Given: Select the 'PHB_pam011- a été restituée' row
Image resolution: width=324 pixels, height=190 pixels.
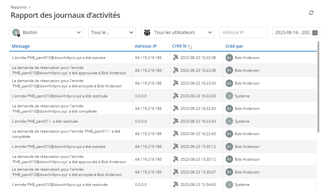Looking at the screenshot, I should [45, 121].
